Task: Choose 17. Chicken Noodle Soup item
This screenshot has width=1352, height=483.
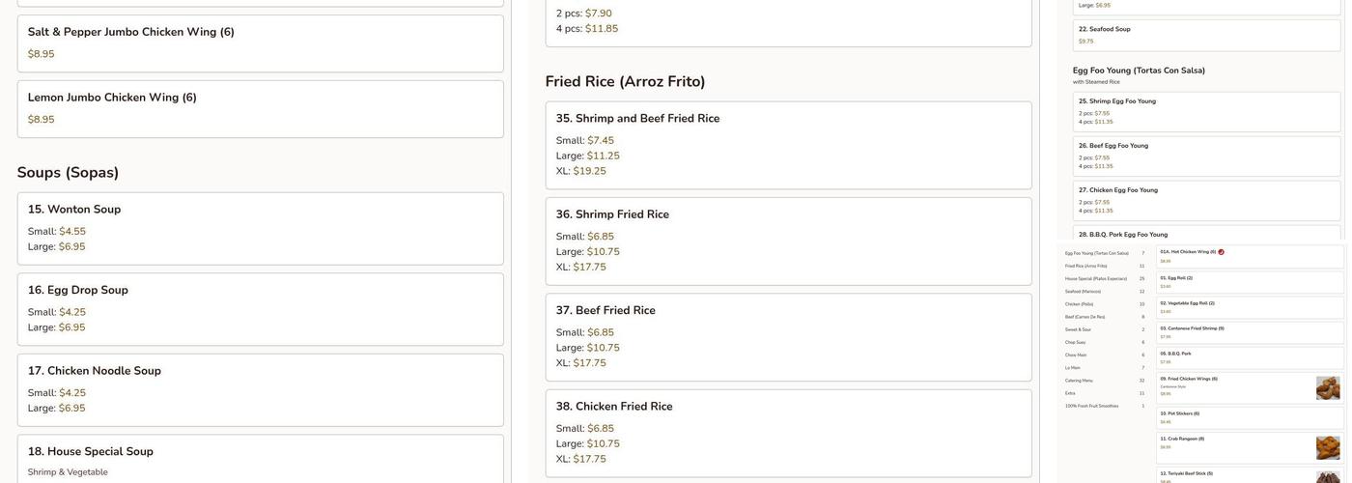Action: coord(260,389)
